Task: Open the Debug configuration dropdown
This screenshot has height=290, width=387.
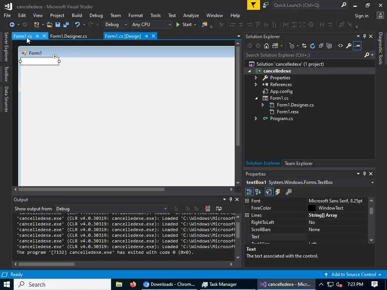Action: [116, 25]
